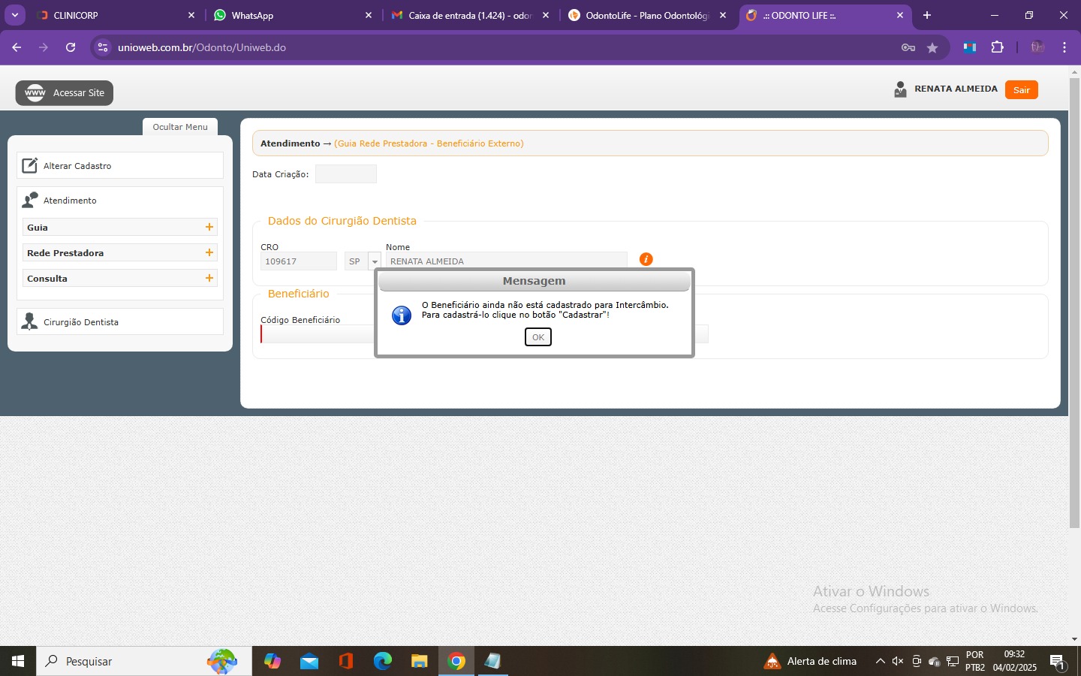
Task: Open Alterar Cadastro menu item
Action: (x=120, y=165)
